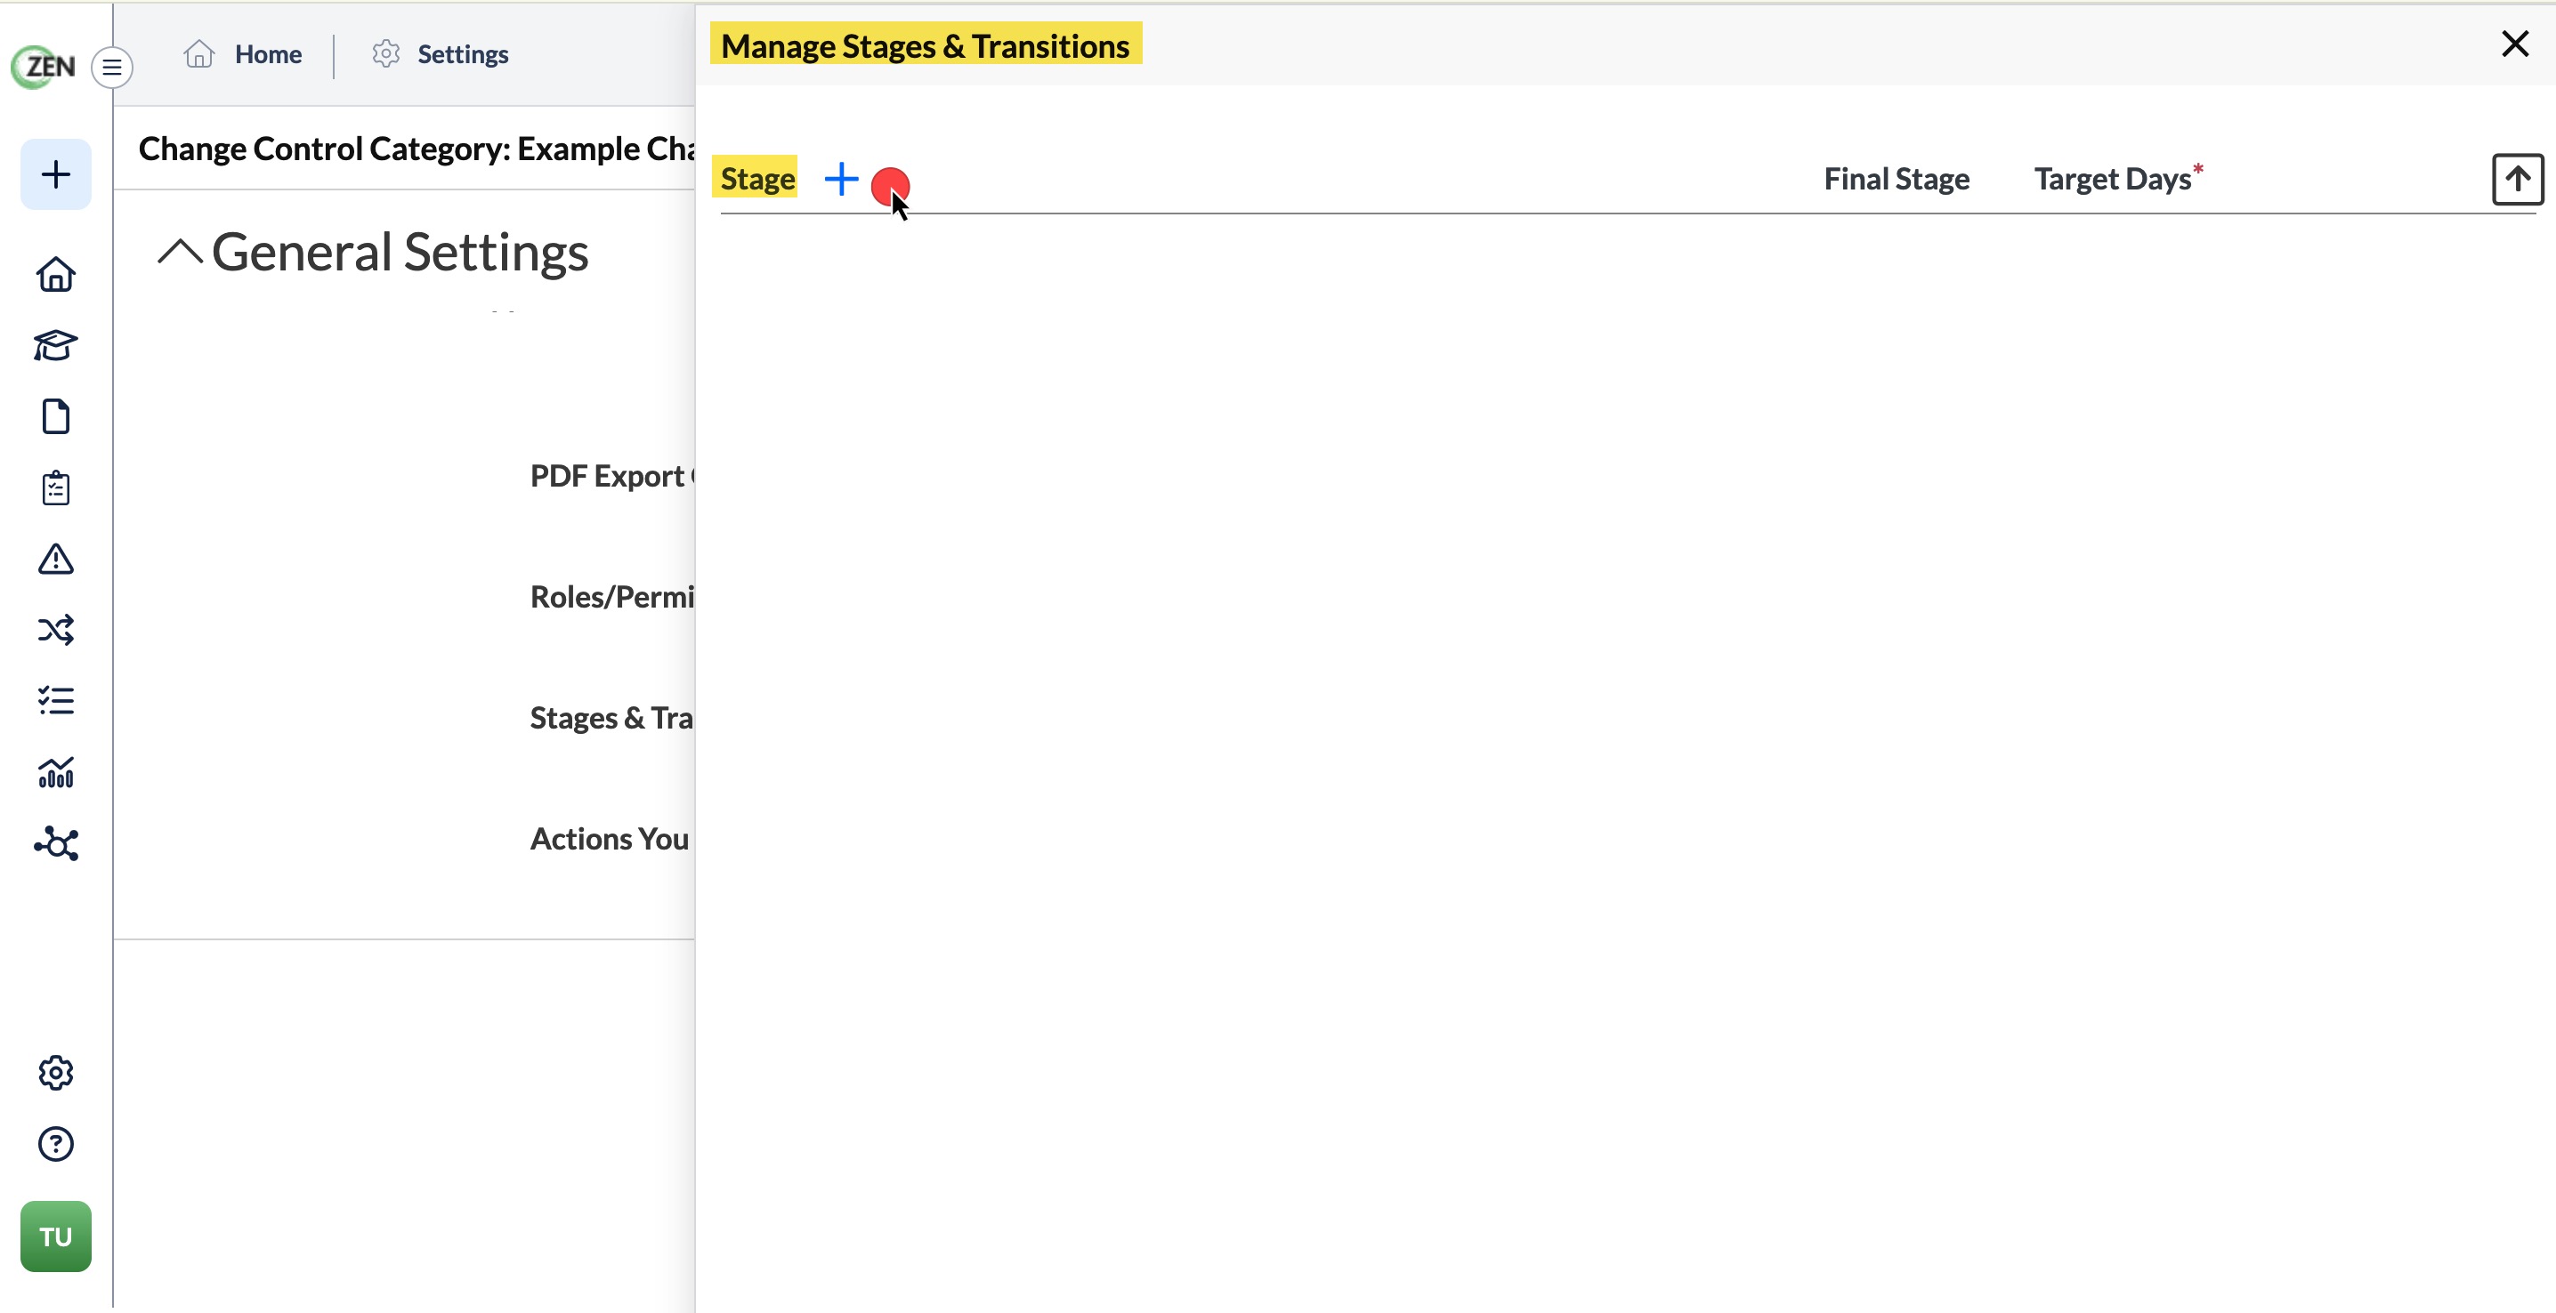
Task: Go to Settings breadcrumb
Action: [x=441, y=53]
